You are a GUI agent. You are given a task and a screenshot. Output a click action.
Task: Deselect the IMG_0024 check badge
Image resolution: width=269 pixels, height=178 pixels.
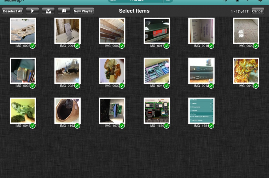point(77,86)
